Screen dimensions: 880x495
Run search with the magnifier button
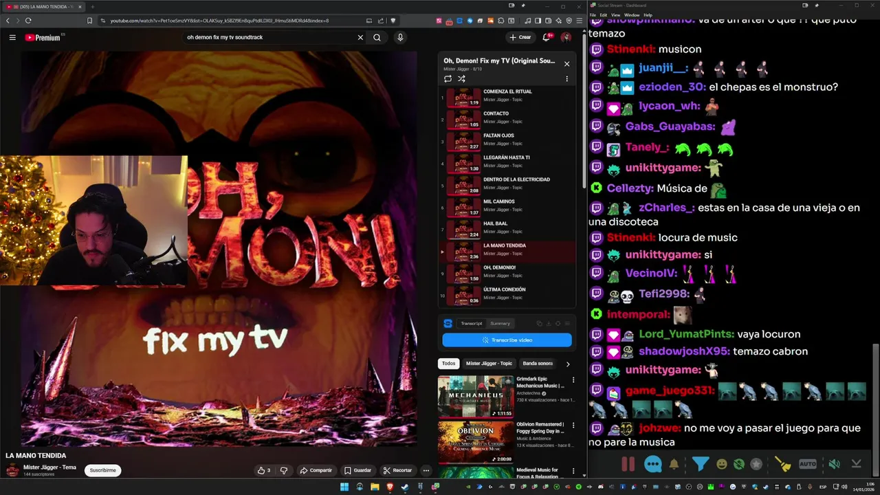(x=377, y=37)
